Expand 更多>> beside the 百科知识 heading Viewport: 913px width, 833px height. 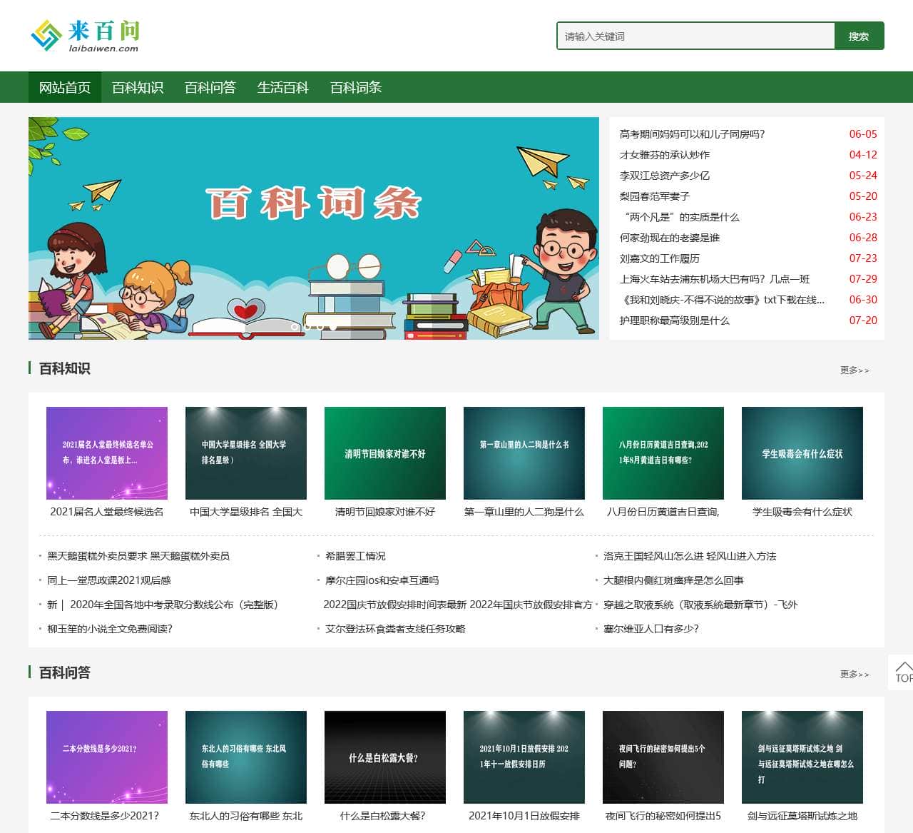pos(854,370)
